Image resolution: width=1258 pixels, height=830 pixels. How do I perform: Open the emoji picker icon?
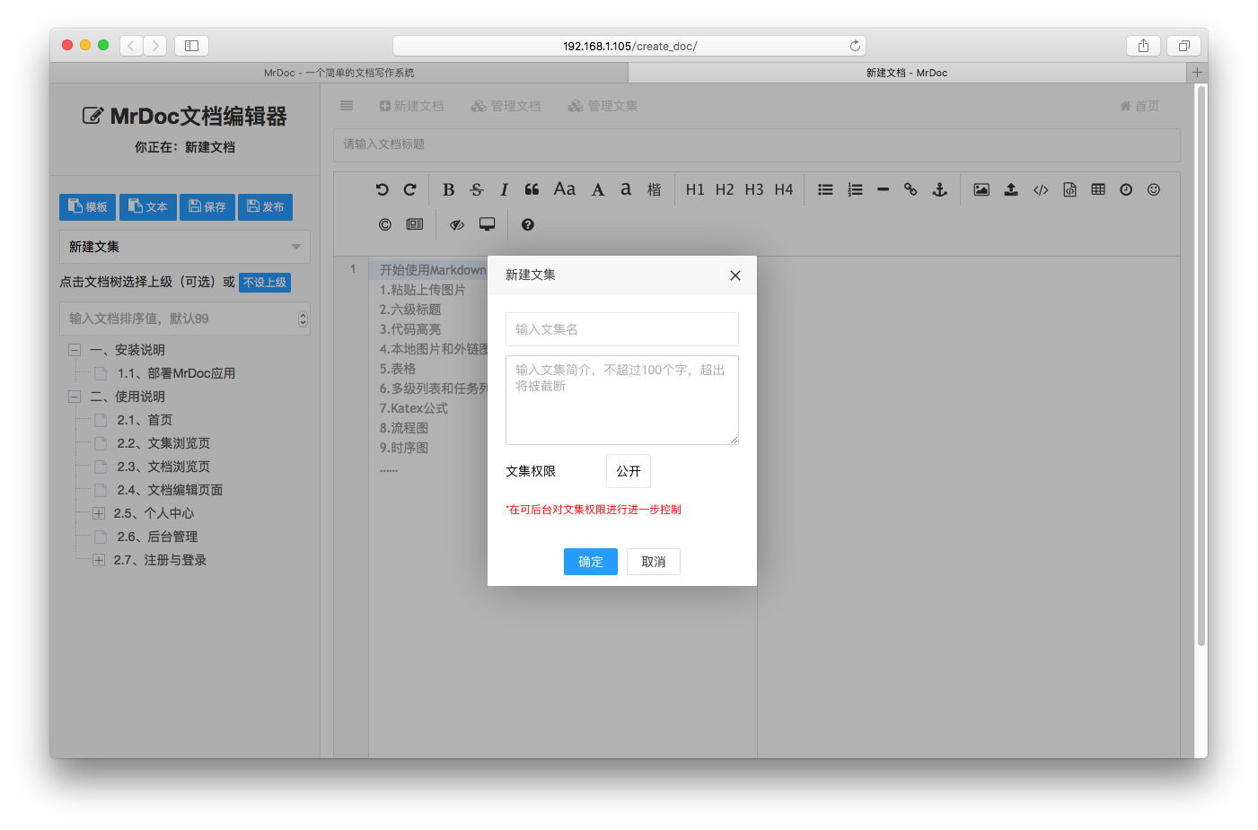pyautogui.click(x=1154, y=189)
